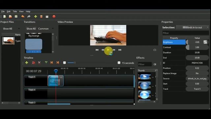Add a track with the timeline plus icon
211x119 pixels.
tap(27, 62)
